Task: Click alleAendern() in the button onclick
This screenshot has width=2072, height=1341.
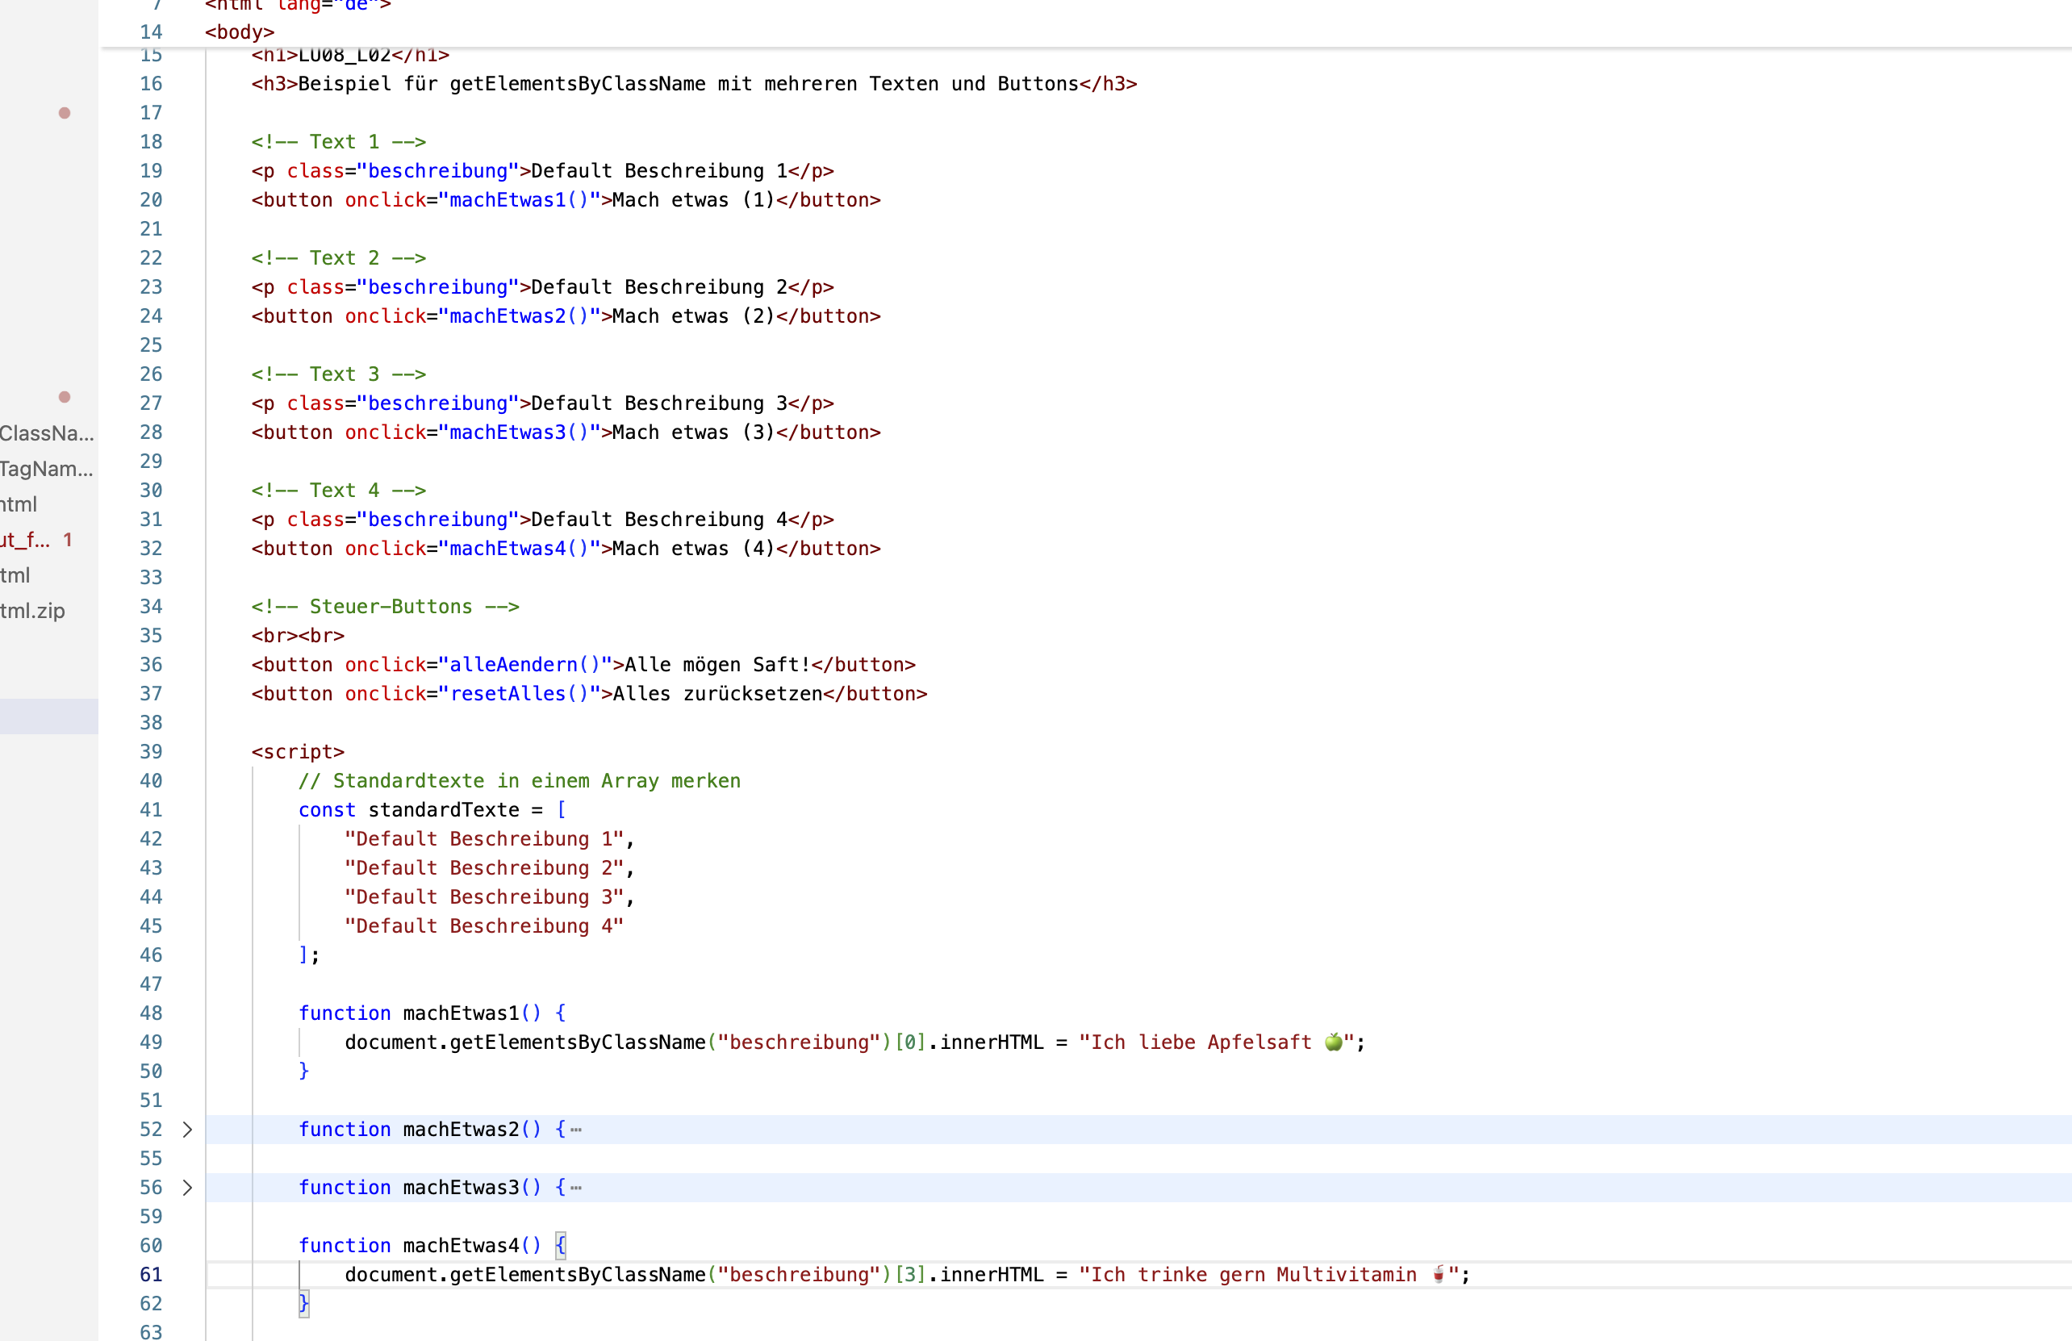Action: click(525, 666)
